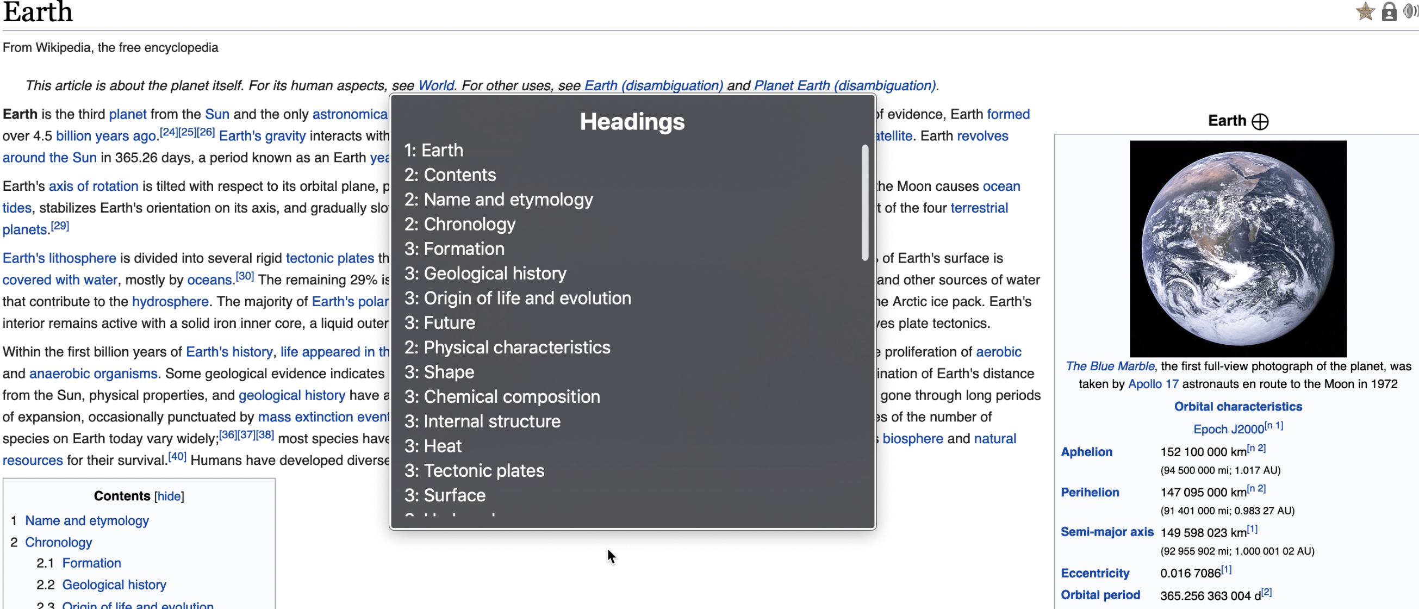Open 'Geological history' in the Contents box
1419x609 pixels.
114,584
